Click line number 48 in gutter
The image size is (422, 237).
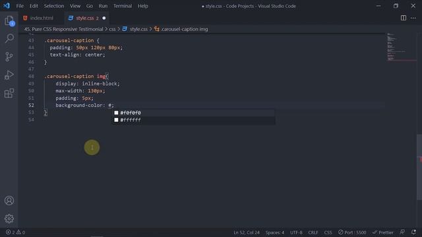point(31,76)
